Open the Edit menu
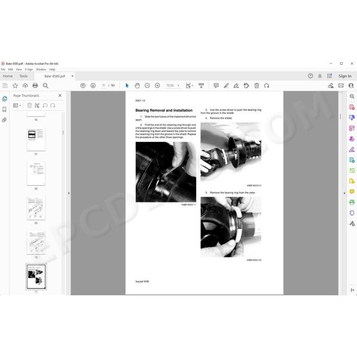The image size is (357, 357). 11,69
